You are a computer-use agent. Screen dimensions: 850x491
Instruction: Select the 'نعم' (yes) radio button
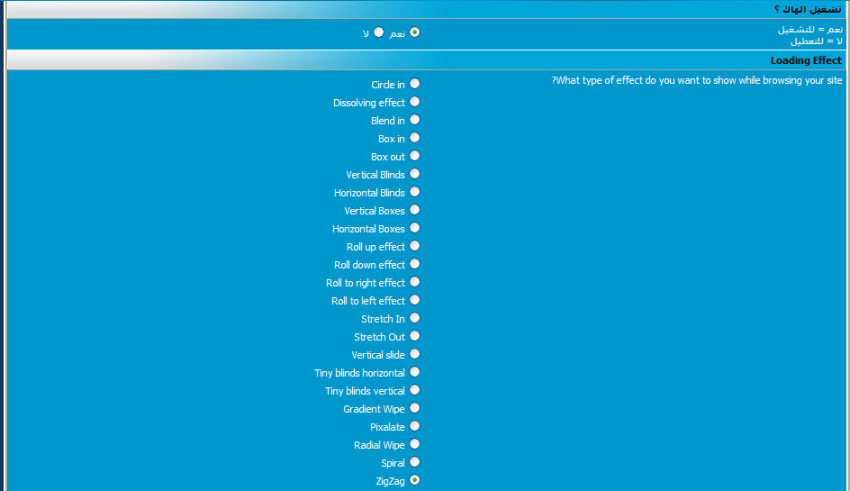[414, 32]
